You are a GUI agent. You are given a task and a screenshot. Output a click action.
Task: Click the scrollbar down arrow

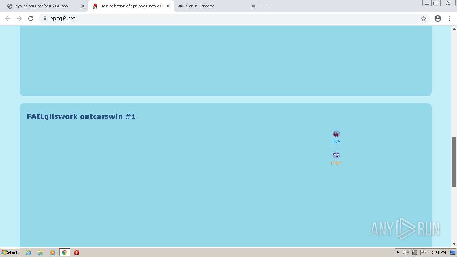pyautogui.click(x=454, y=244)
